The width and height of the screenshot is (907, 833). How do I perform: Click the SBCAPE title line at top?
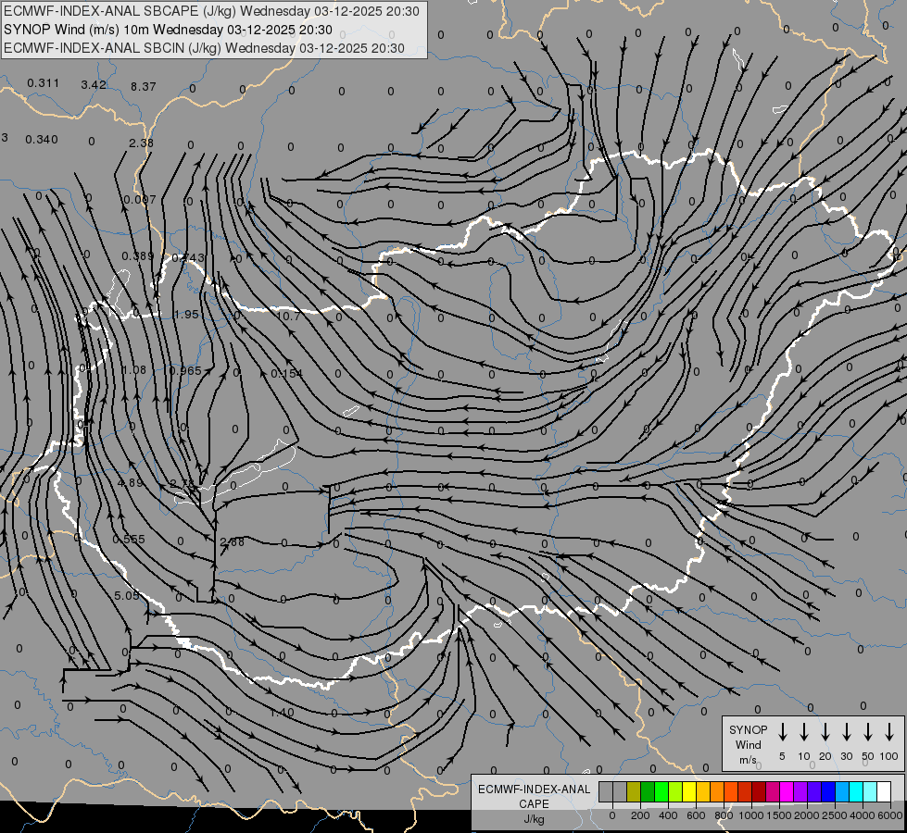pyautogui.click(x=211, y=11)
